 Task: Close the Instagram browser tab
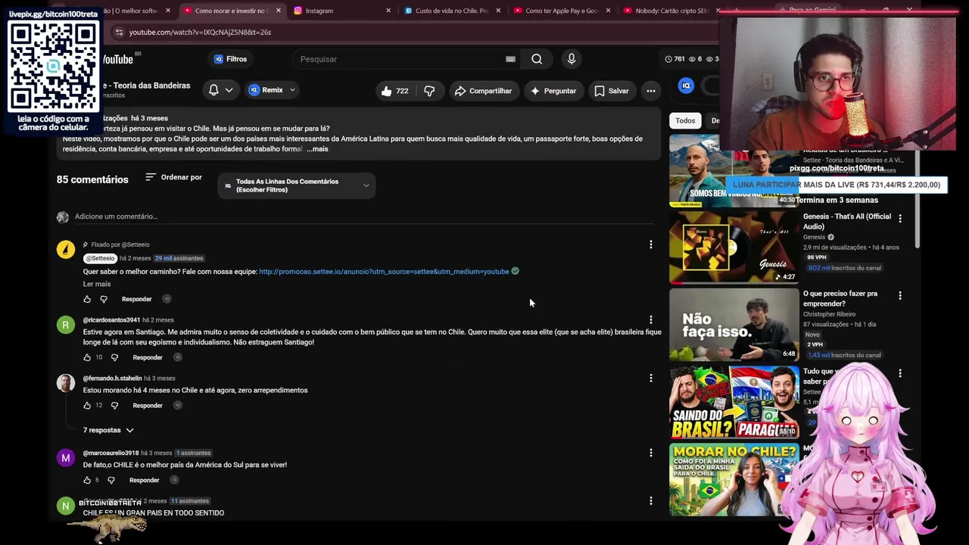[388, 11]
